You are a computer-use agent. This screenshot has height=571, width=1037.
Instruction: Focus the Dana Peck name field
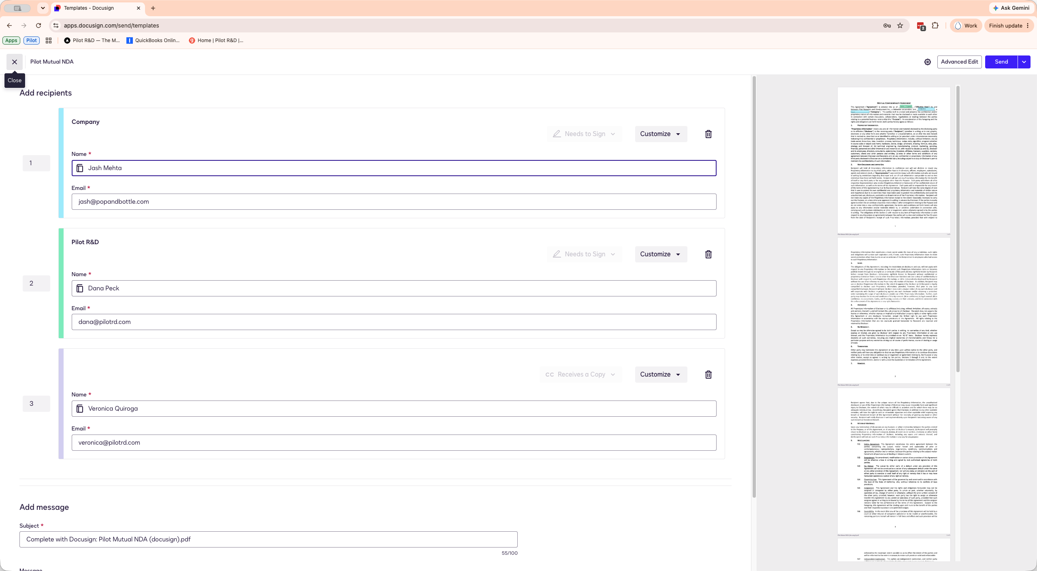coord(394,288)
